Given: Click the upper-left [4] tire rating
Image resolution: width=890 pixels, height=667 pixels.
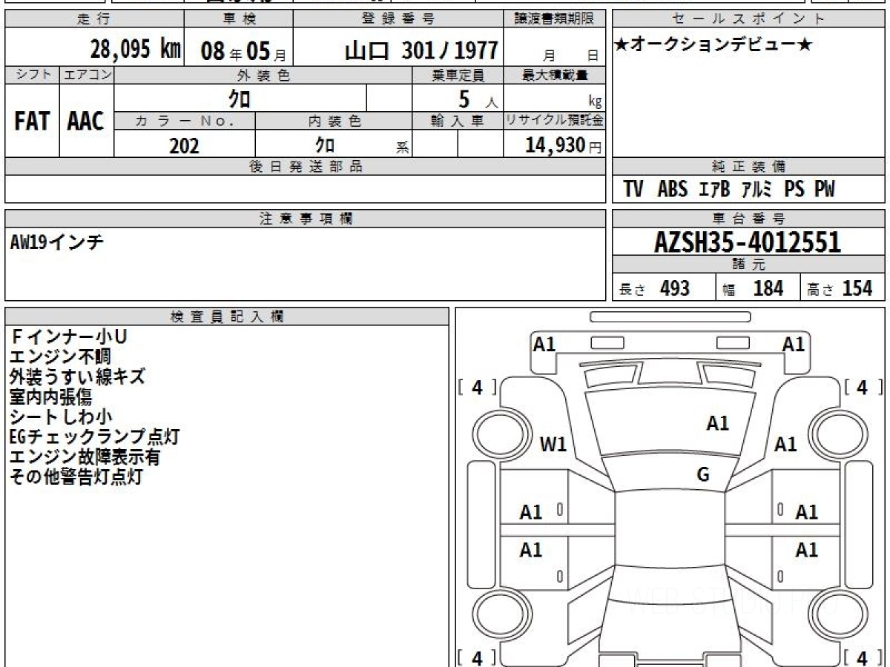Looking at the screenshot, I should click(x=477, y=388).
